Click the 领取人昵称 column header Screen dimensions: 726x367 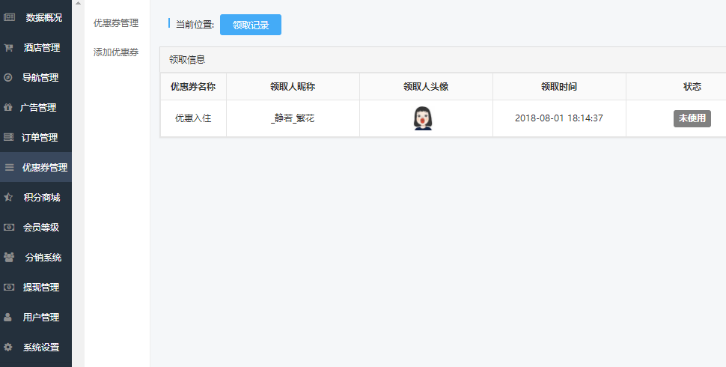tap(293, 87)
